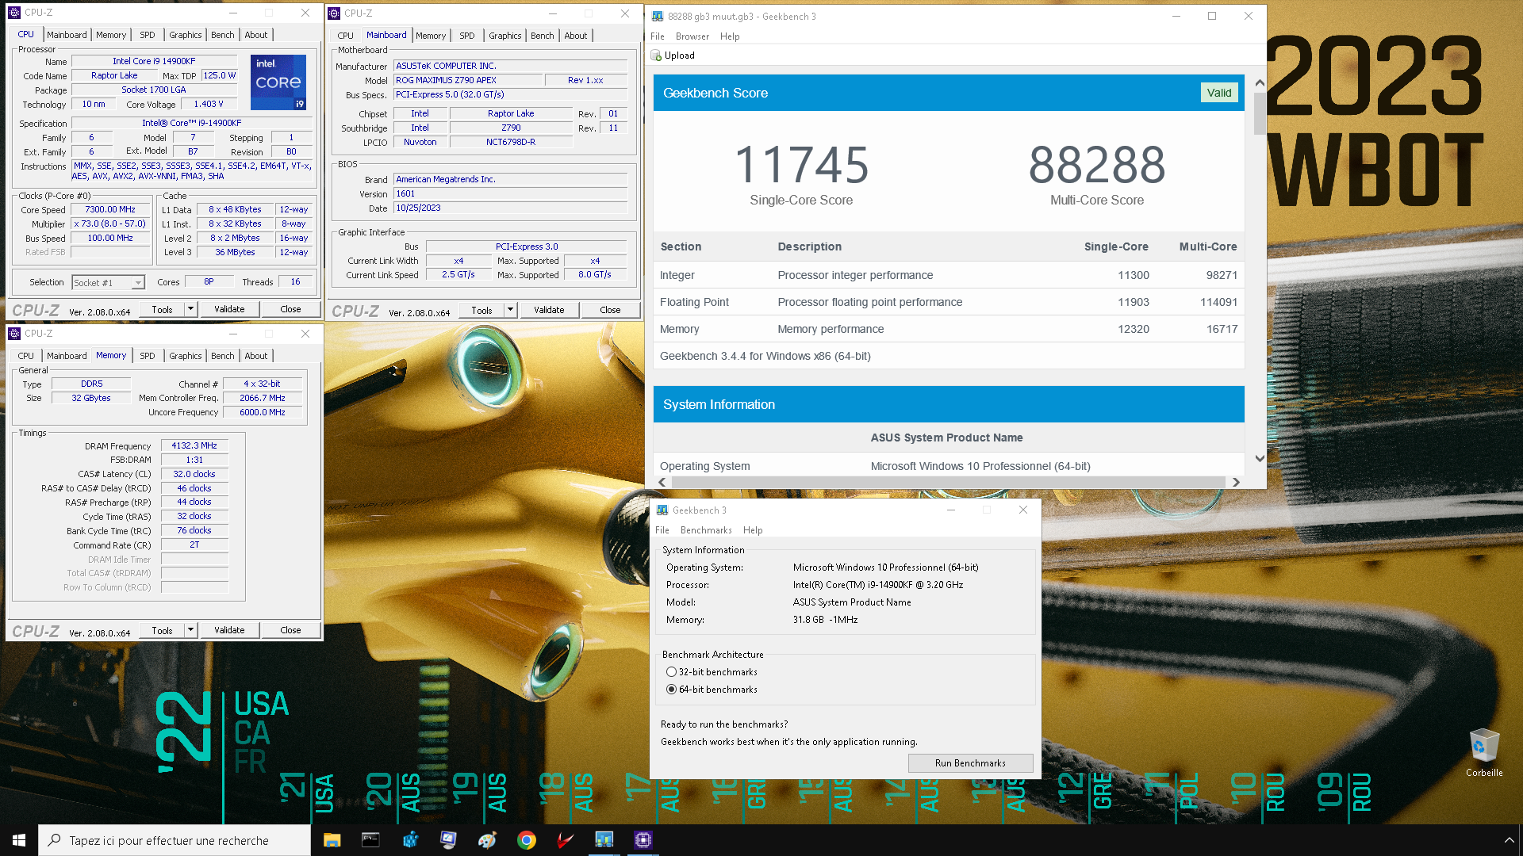This screenshot has height=856, width=1523.
Task: Open About tab in Memory CPU-Z window
Action: coord(255,356)
